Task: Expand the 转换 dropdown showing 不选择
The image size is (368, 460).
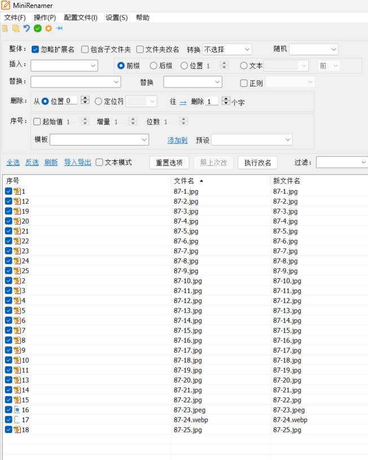Action: [x=227, y=49]
